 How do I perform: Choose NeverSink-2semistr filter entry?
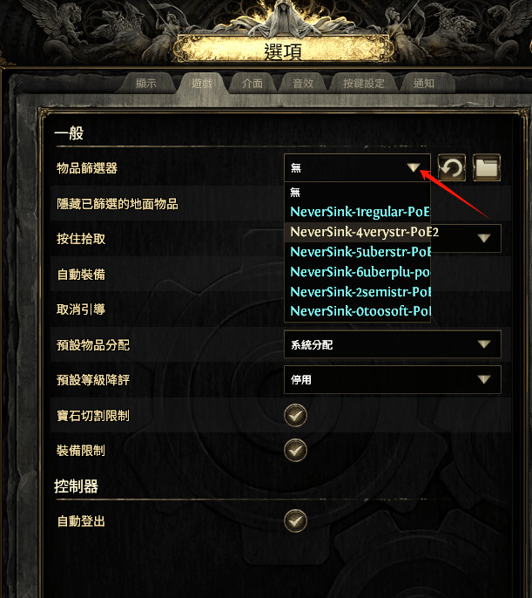pyautogui.click(x=358, y=292)
